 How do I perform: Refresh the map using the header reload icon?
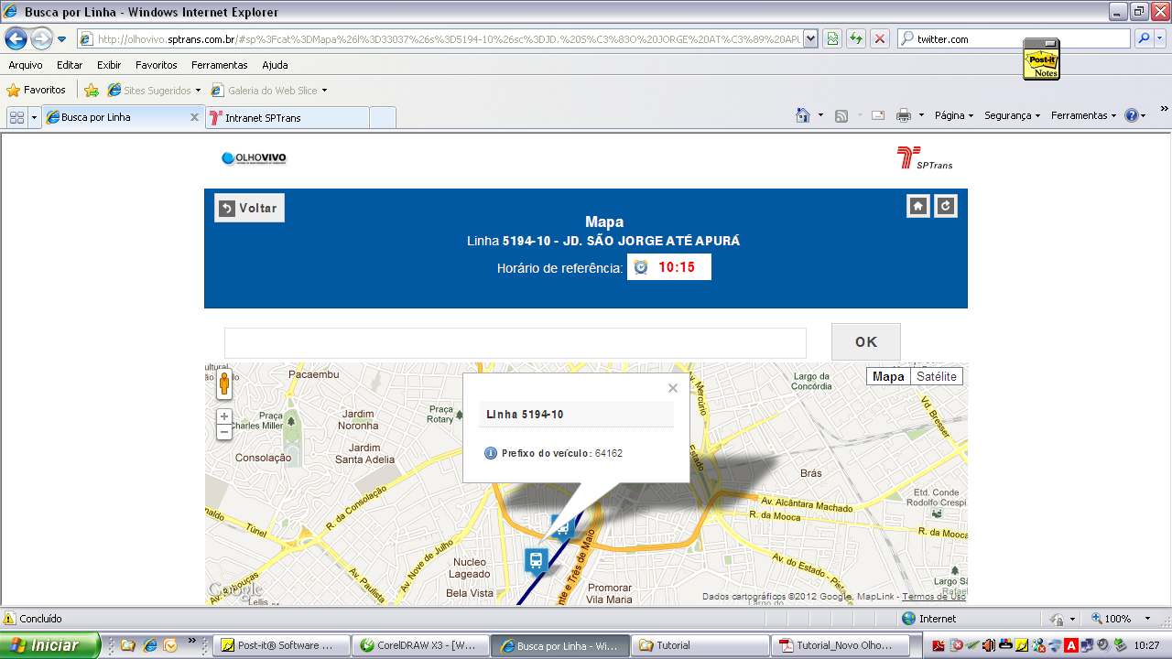click(x=946, y=206)
